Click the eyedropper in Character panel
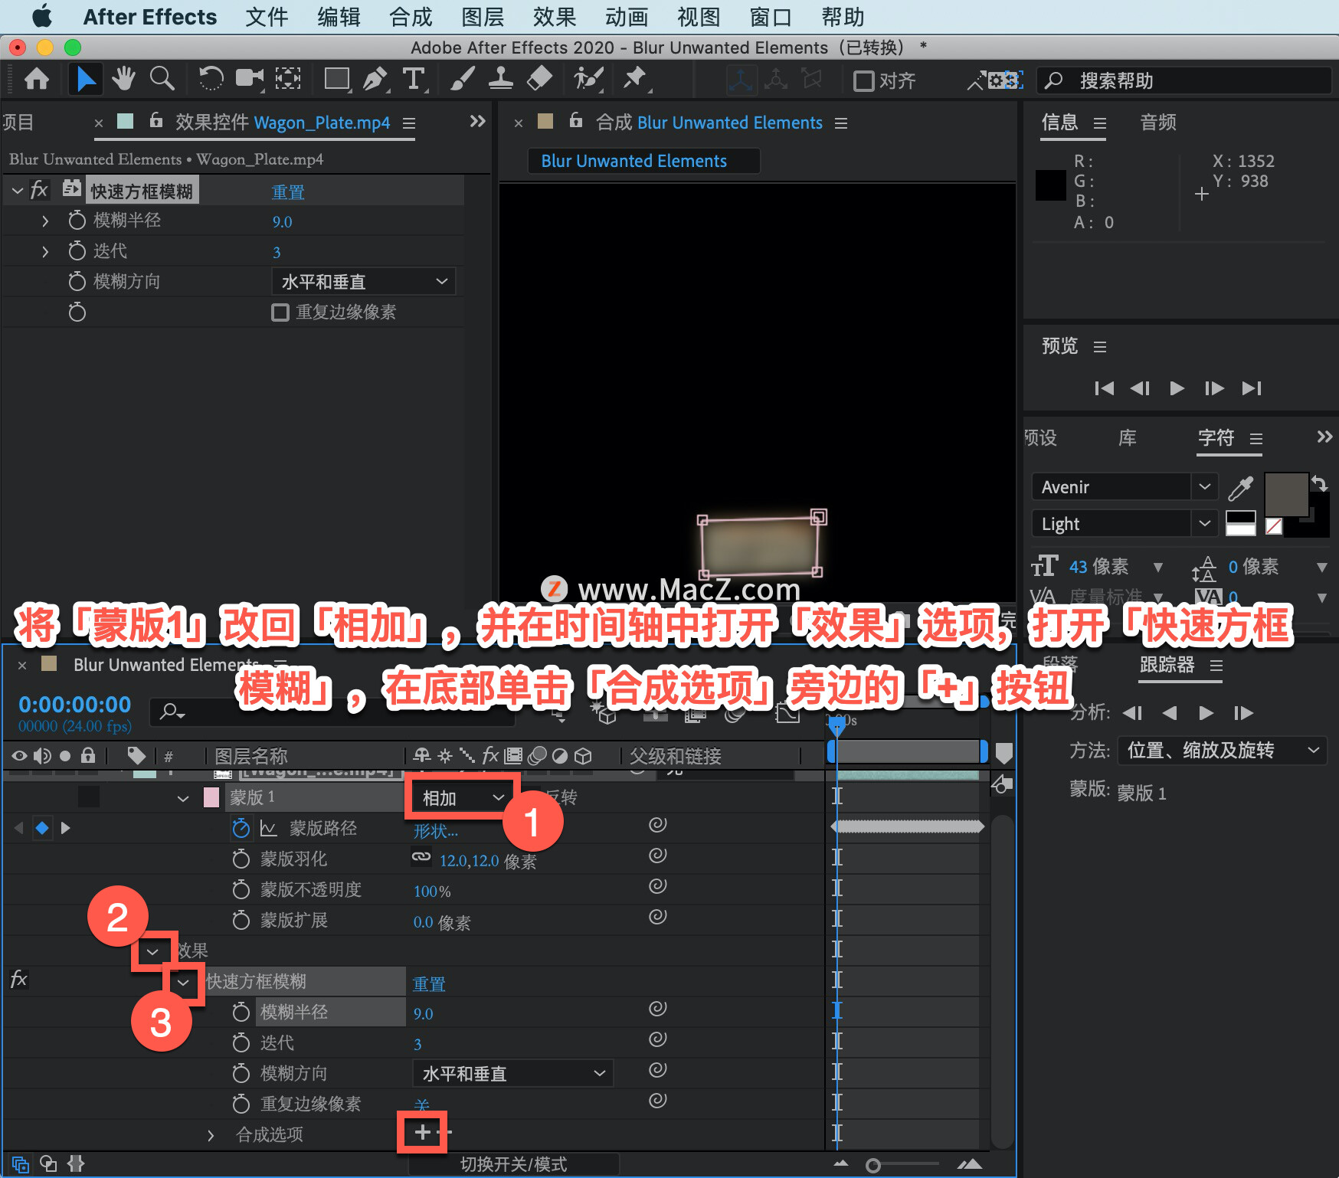The image size is (1339, 1178). (1240, 487)
